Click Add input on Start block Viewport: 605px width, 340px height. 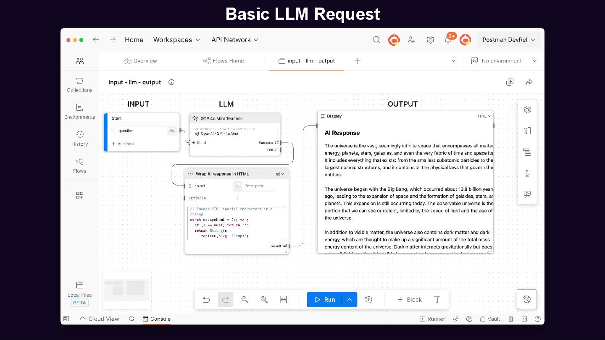pos(123,144)
